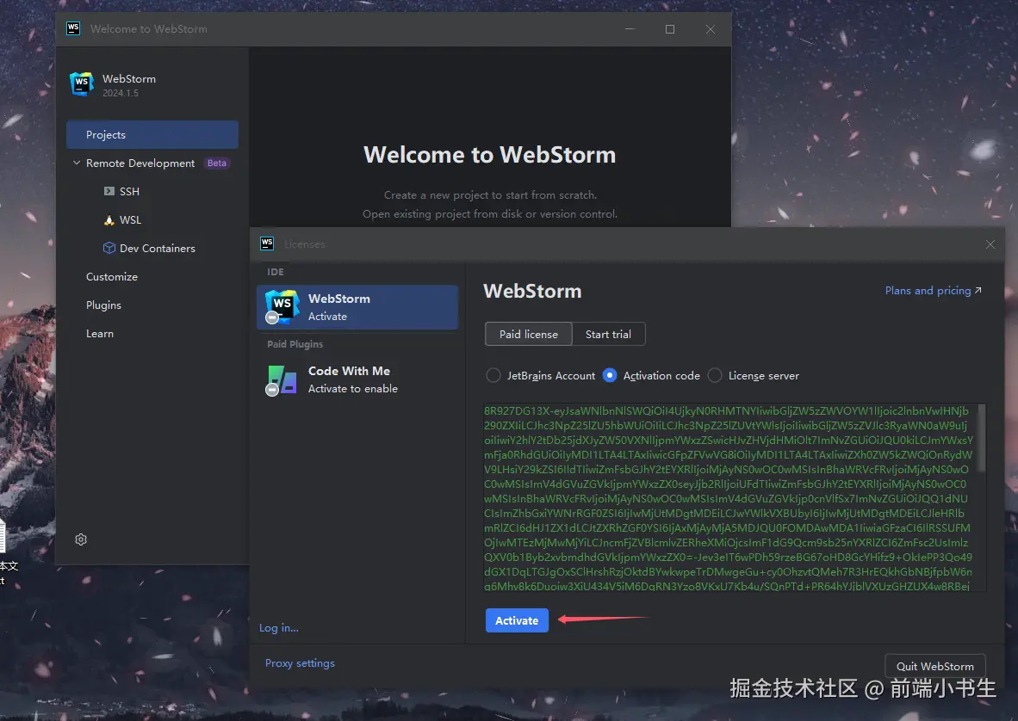Viewport: 1018px width, 721px height.
Task: Click the activation code scrollbar
Action: pos(982,438)
